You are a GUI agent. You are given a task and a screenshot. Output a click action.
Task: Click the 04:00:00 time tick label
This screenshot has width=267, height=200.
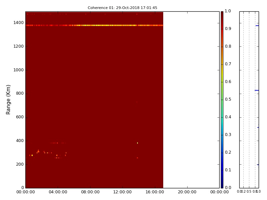pyautogui.click(x=58, y=192)
